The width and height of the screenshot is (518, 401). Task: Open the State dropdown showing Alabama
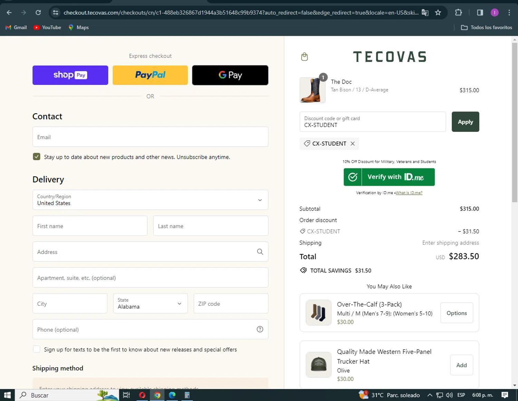(150, 303)
